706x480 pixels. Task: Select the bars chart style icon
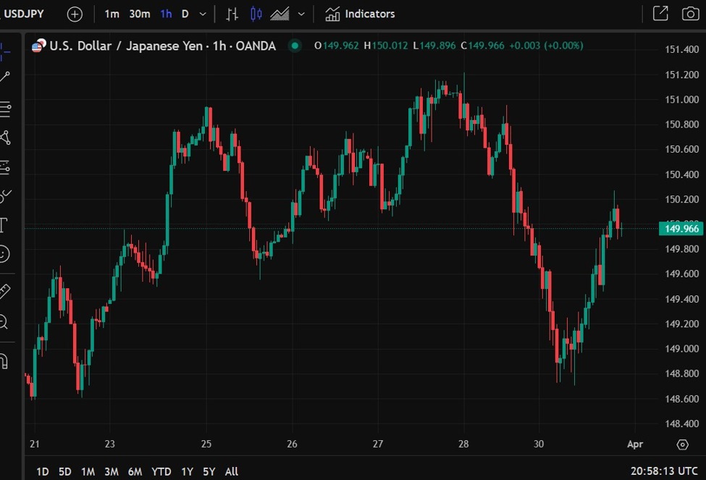pos(232,14)
